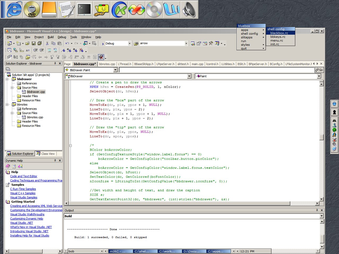Screen dimensions: 339x254
Task: Collapse the commented code outline block
Action: pos(71,145)
